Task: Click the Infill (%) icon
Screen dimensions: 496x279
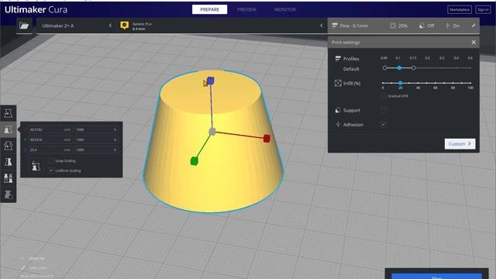Action: point(338,83)
